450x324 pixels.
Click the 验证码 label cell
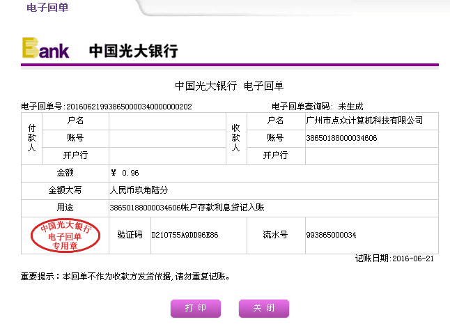pyautogui.click(x=130, y=236)
